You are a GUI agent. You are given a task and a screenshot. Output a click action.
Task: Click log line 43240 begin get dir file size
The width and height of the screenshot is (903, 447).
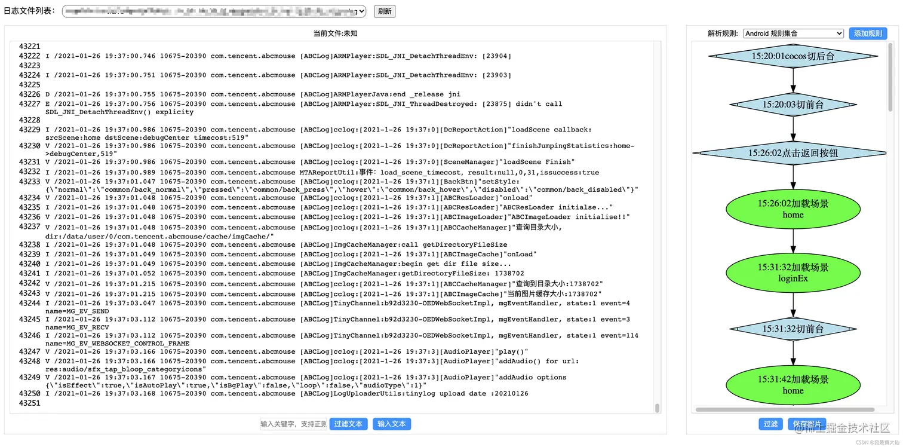[x=278, y=264]
